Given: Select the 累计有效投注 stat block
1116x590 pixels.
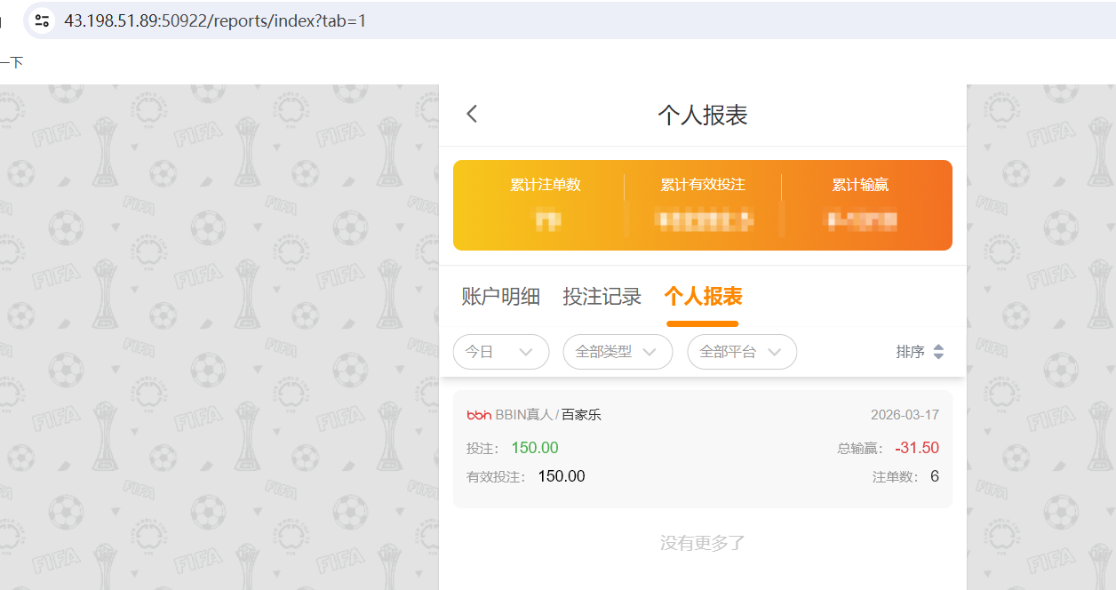Looking at the screenshot, I should tap(703, 204).
